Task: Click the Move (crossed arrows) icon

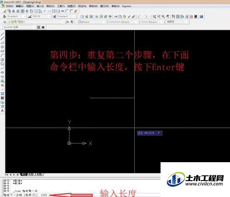Action: pos(27,11)
